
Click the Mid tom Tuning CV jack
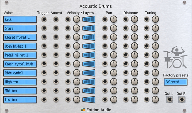147,91
